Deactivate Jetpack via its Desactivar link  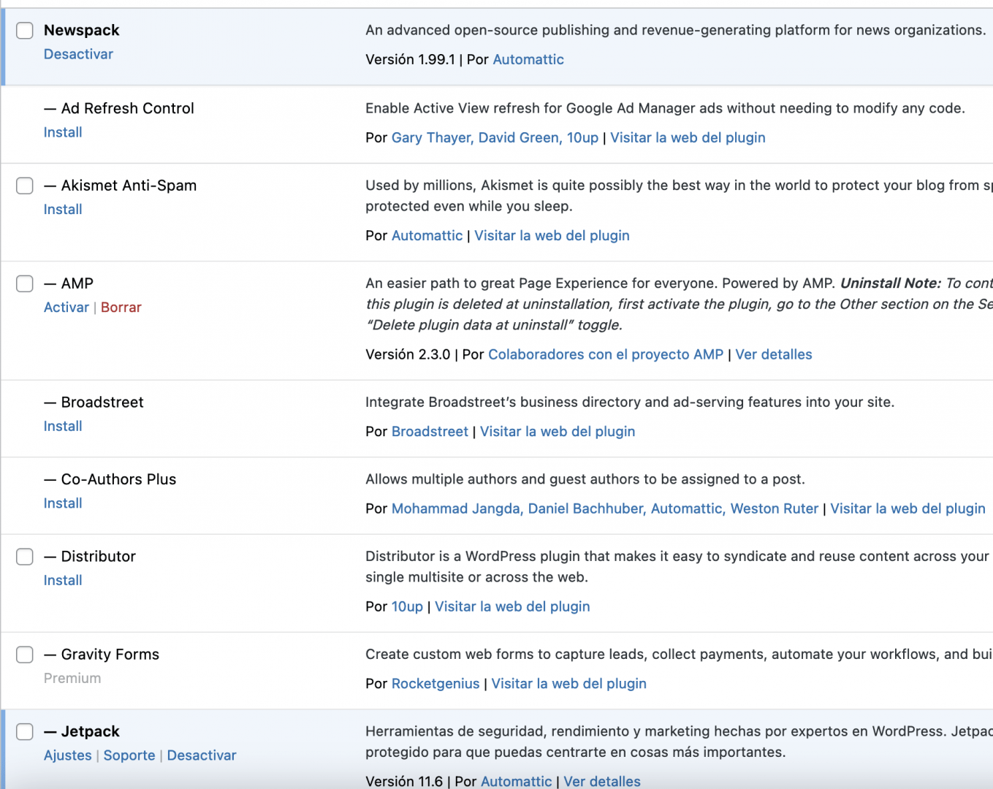point(202,755)
